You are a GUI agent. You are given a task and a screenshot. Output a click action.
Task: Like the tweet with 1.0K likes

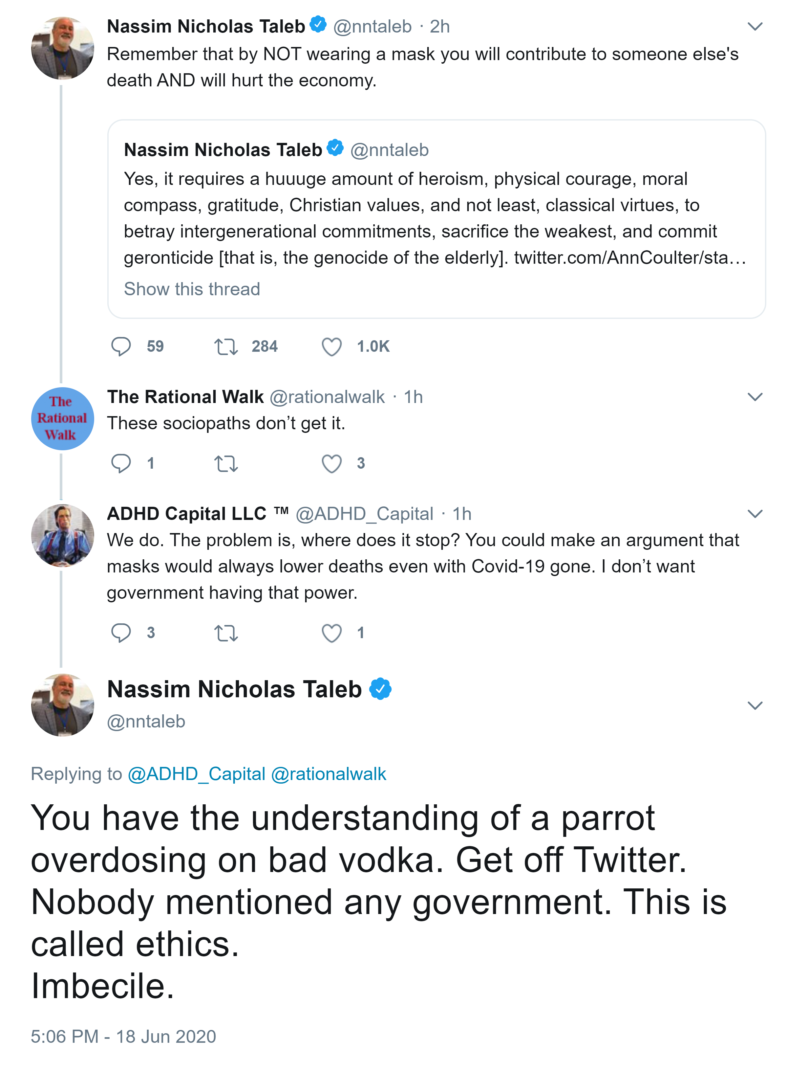coord(331,346)
